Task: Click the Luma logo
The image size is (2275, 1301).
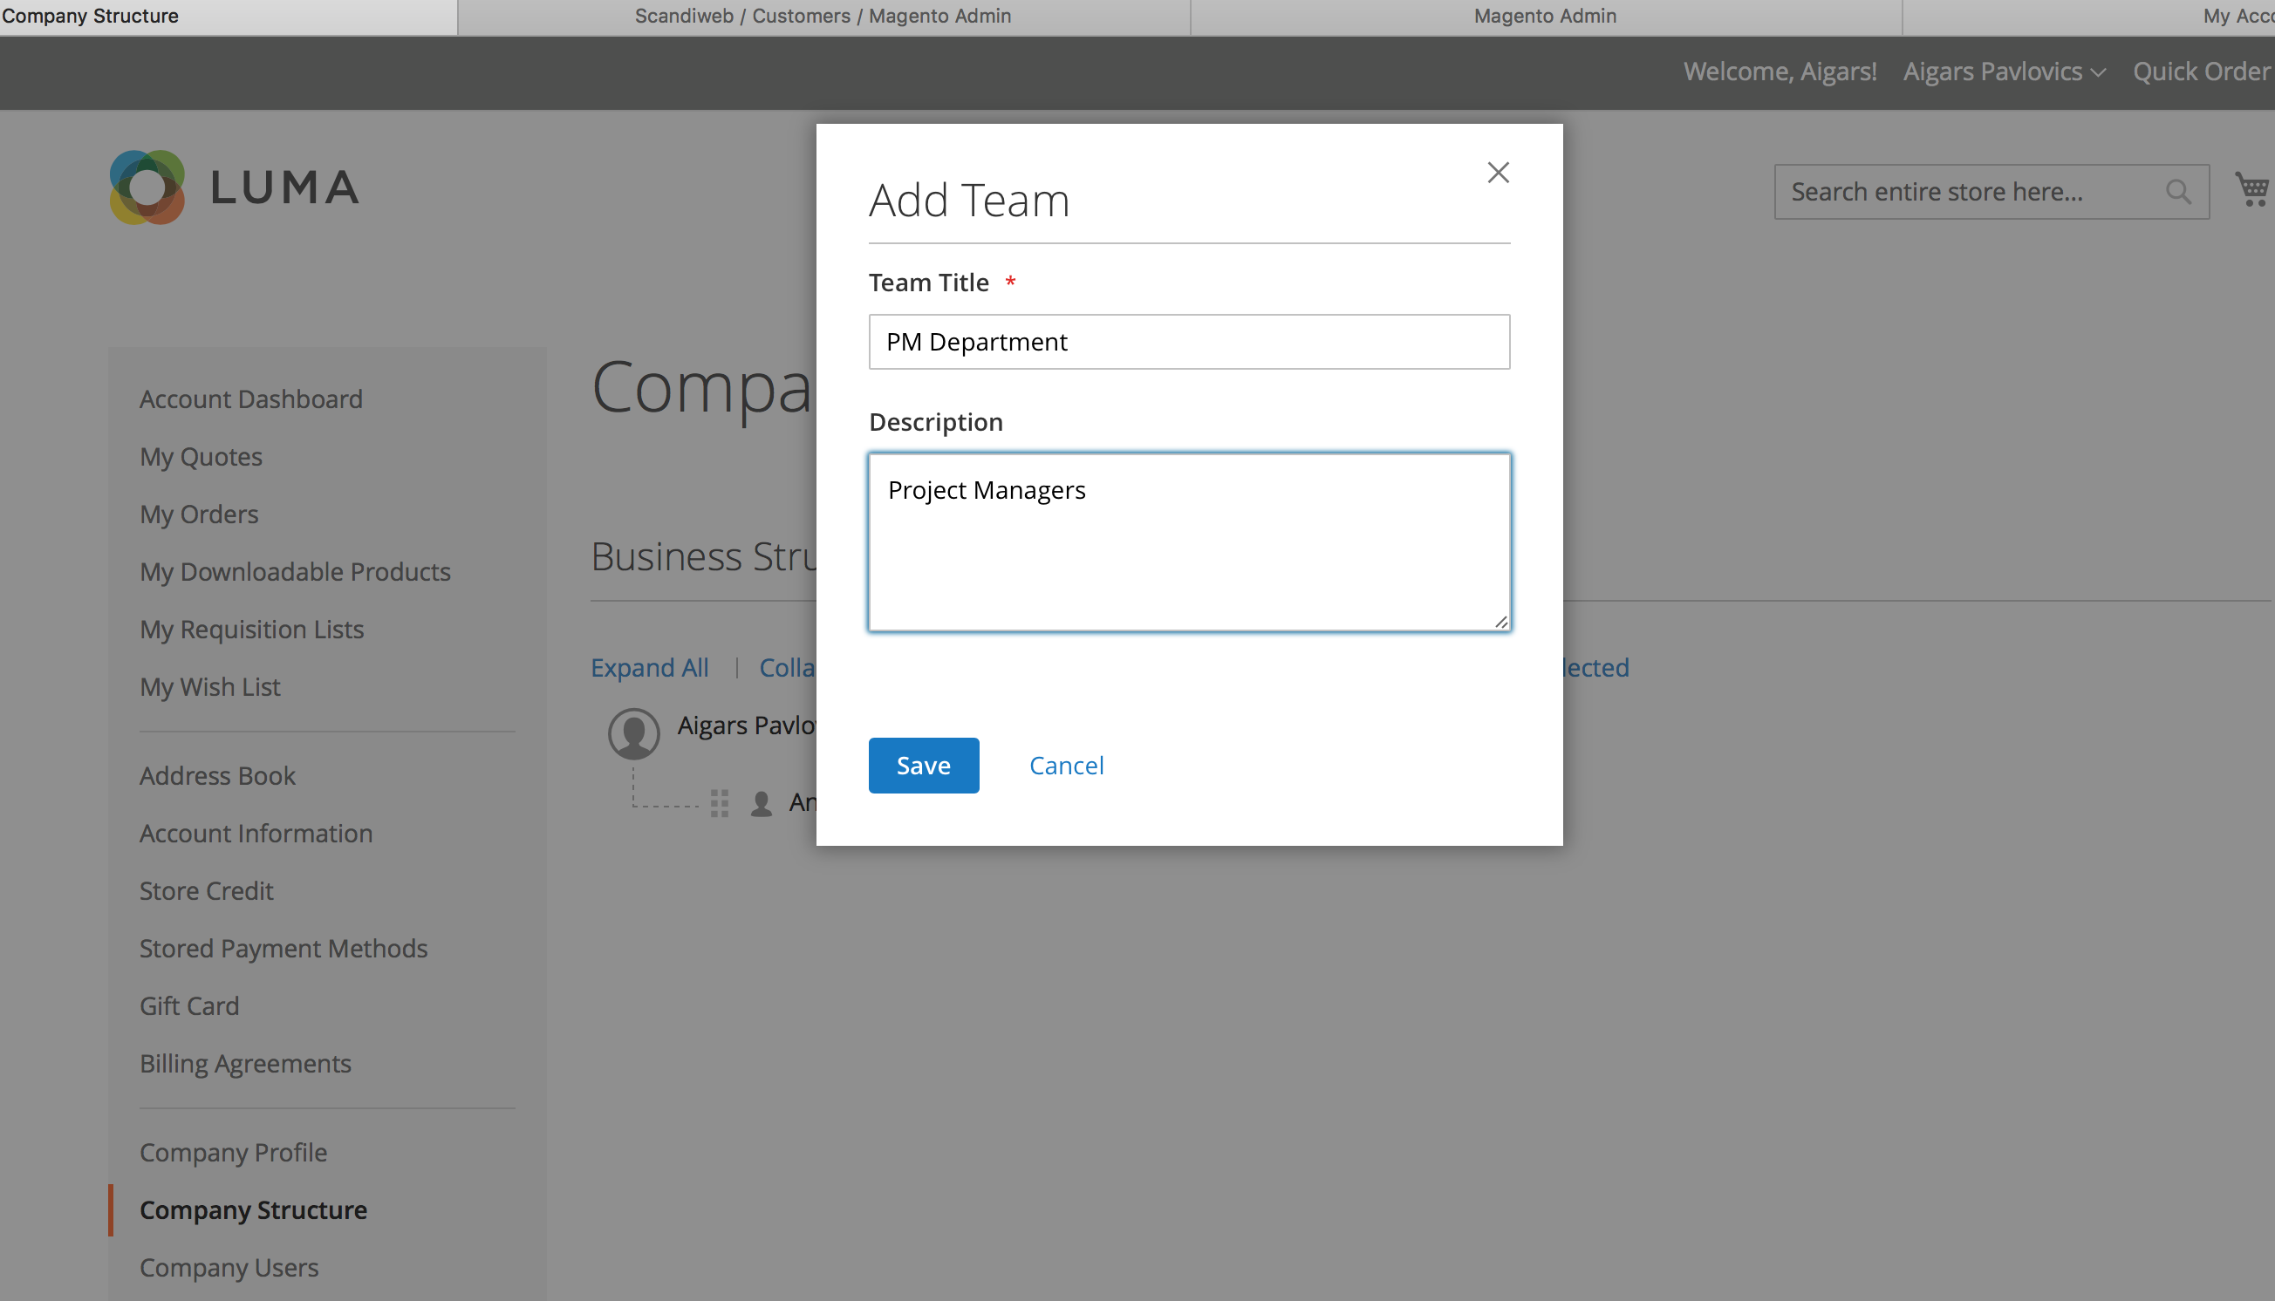Action: tap(234, 187)
